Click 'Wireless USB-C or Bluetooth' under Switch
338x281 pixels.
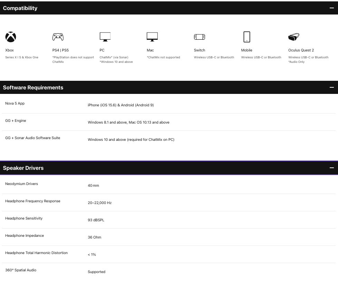coord(214,57)
